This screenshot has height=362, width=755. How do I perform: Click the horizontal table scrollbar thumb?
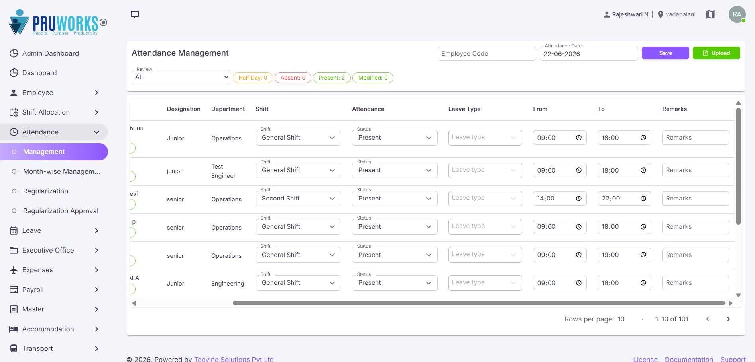point(479,303)
